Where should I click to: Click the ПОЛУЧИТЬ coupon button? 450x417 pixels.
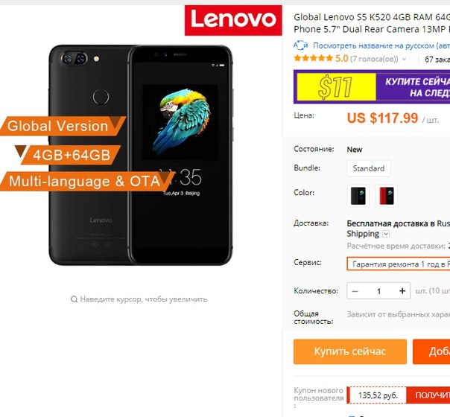tap(428, 395)
